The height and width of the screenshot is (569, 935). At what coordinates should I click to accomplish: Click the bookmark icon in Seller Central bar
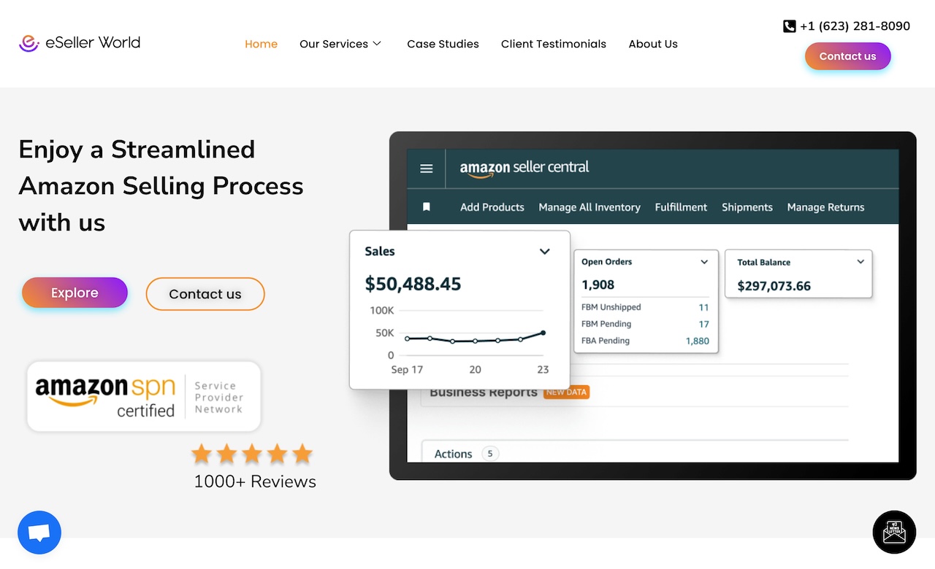[427, 207]
